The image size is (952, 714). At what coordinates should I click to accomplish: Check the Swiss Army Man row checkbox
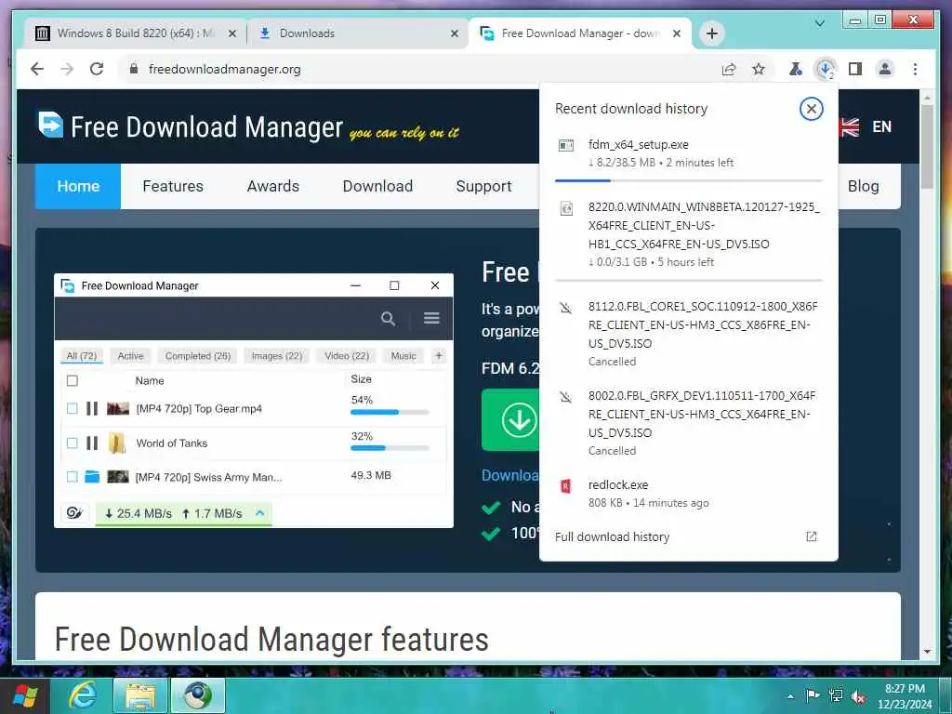tap(73, 477)
